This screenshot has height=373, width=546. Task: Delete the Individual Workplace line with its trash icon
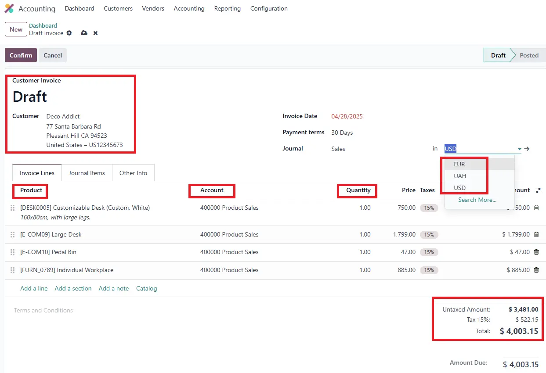point(536,270)
